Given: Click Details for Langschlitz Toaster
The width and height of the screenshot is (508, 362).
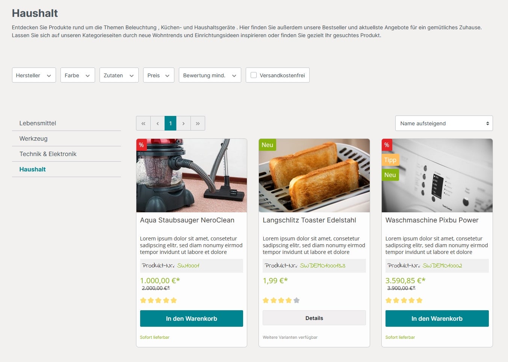Looking at the screenshot, I should pyautogui.click(x=314, y=318).
